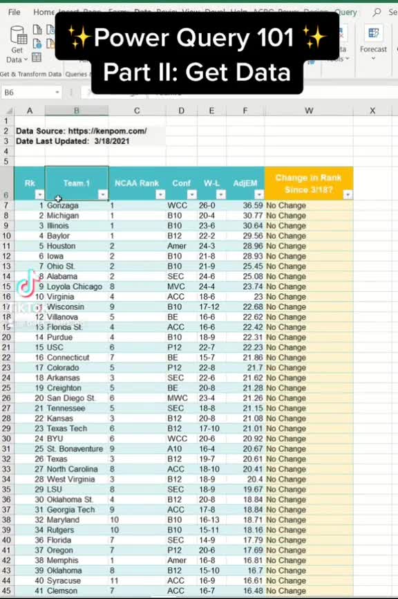The width and height of the screenshot is (398, 599).
Task: Click the Gonzaga team cell
Action: [x=77, y=205]
